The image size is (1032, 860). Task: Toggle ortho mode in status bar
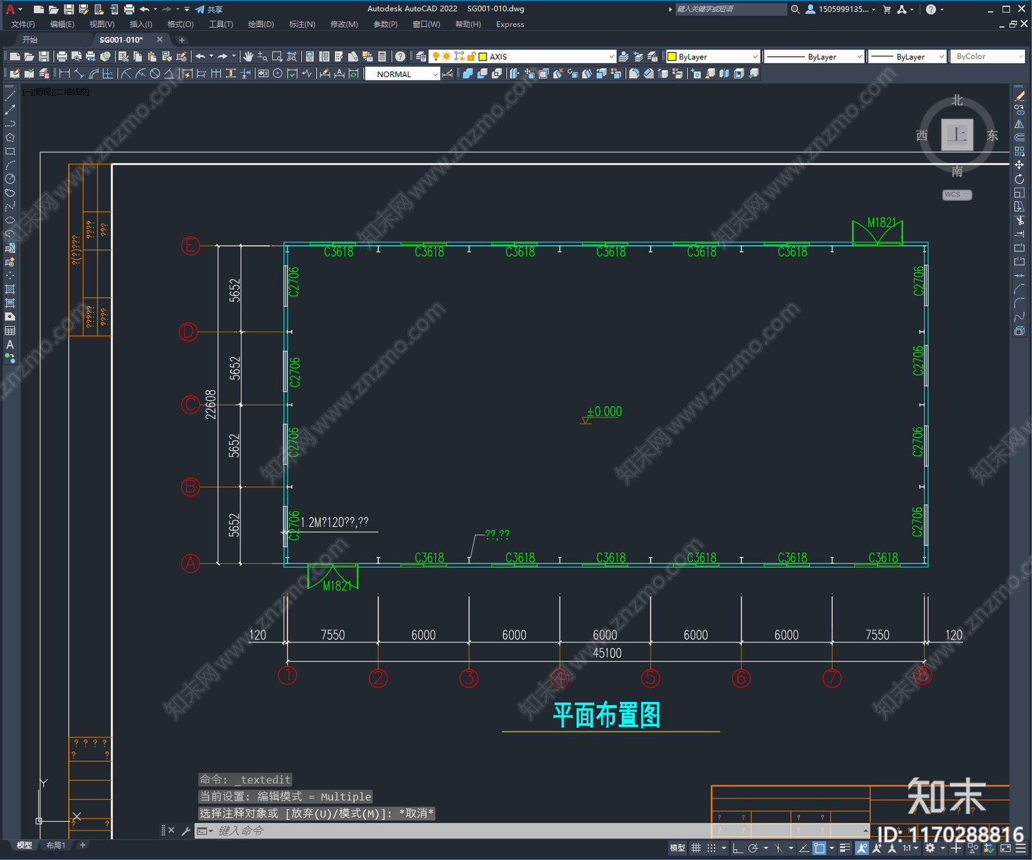point(738,848)
